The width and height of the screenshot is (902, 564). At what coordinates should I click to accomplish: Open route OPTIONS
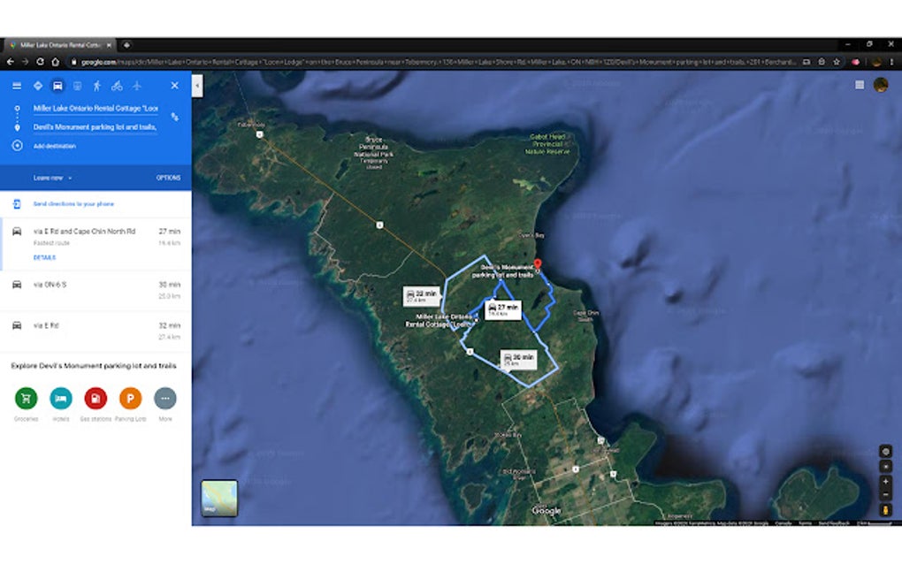[x=168, y=177]
